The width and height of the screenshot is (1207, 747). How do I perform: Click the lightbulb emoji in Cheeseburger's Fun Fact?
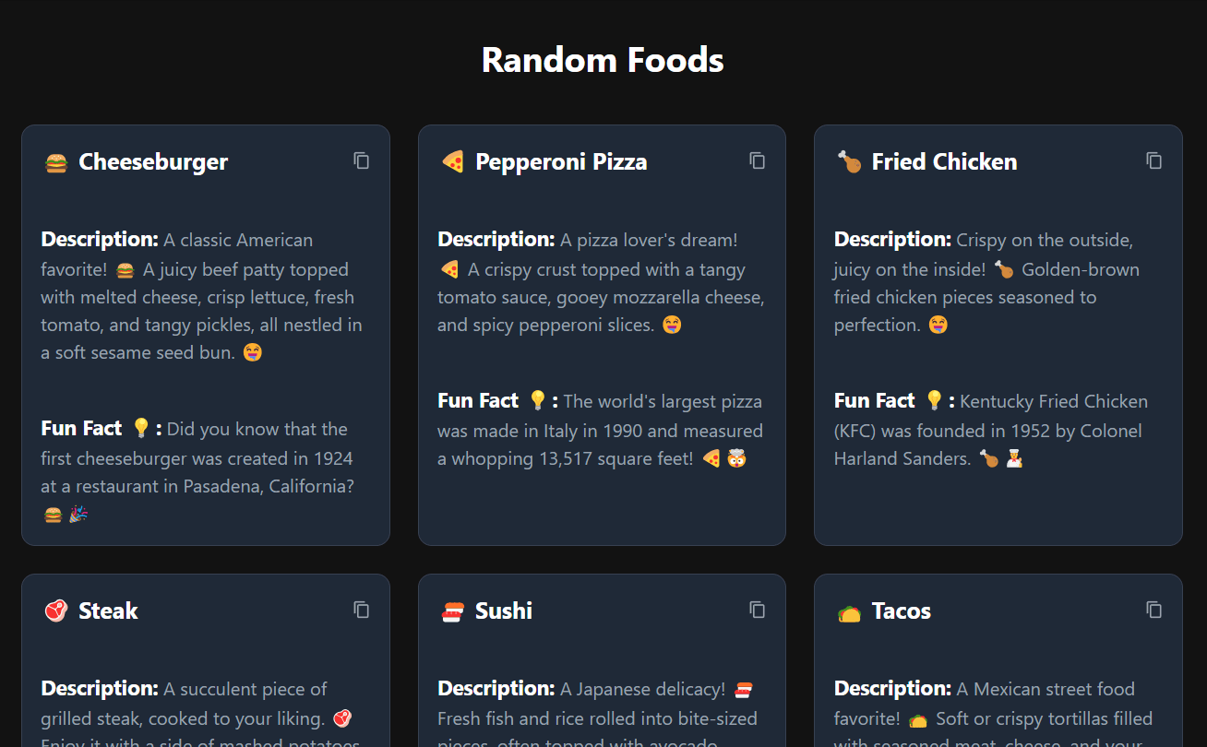tap(140, 428)
